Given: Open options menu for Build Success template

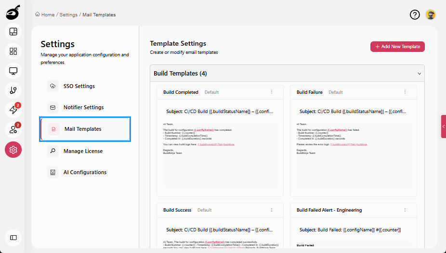Looking at the screenshot, I should (271, 210).
